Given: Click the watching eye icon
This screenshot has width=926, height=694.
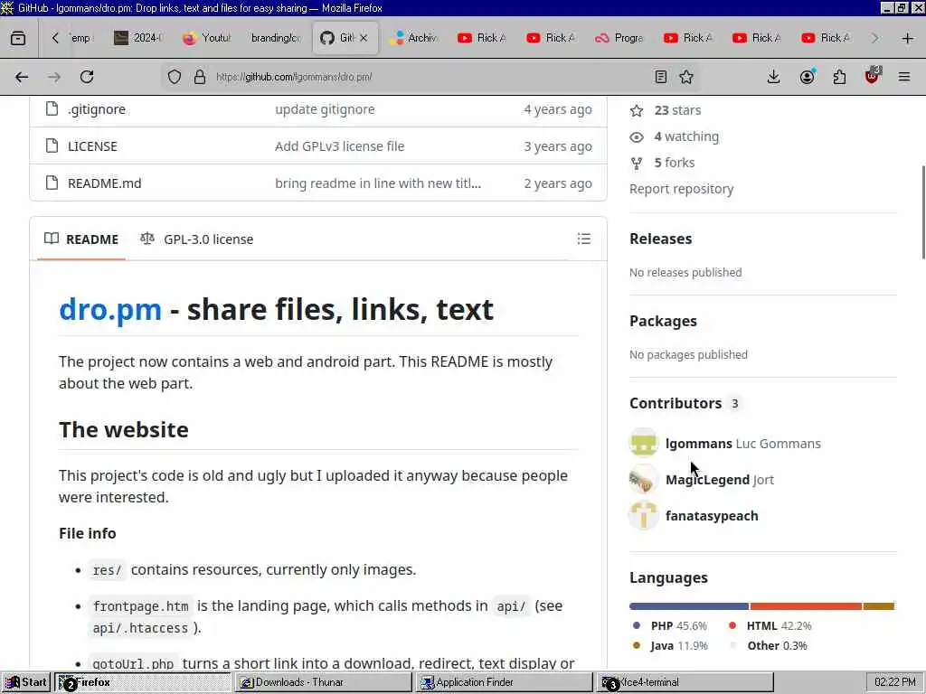Looking at the screenshot, I should (x=637, y=137).
